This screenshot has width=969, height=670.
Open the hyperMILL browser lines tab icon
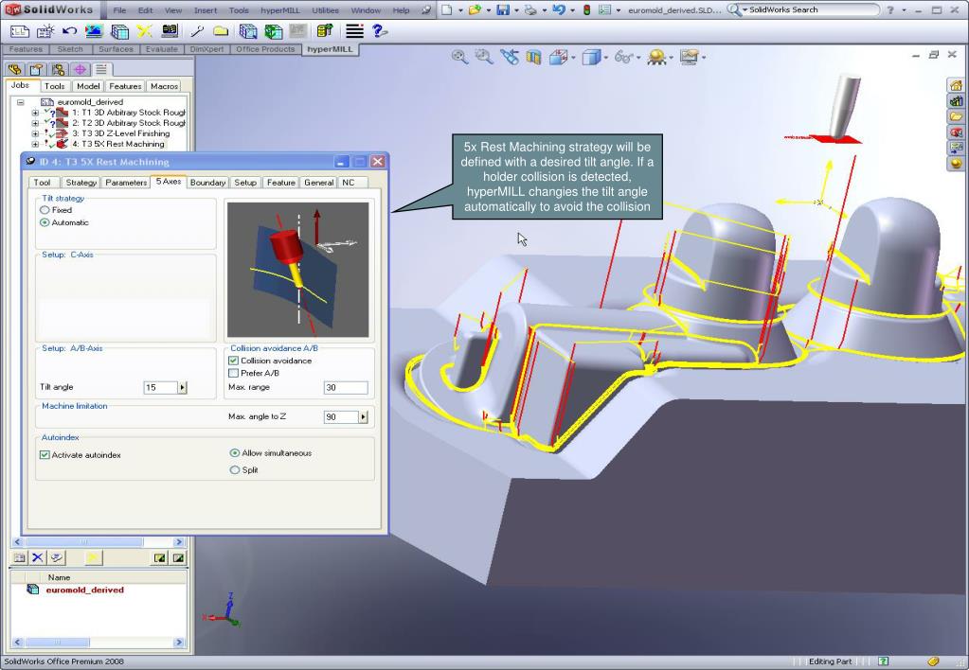point(101,69)
